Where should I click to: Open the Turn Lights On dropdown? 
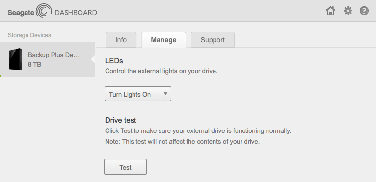pos(138,94)
